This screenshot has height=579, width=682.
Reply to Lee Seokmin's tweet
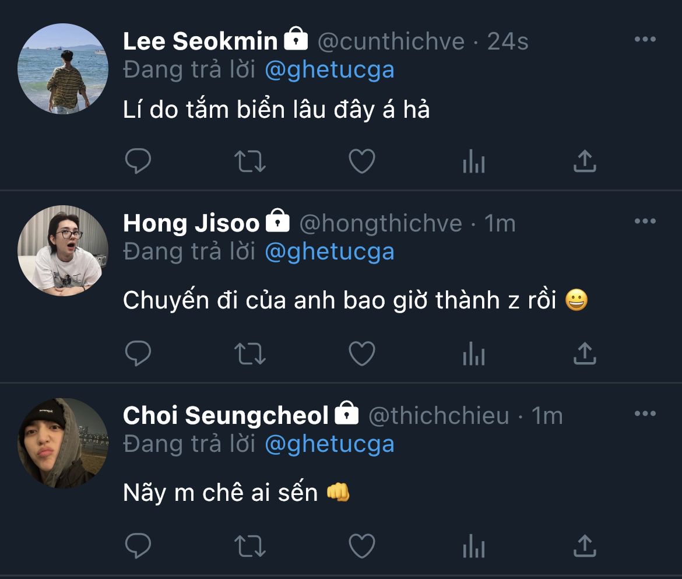pyautogui.click(x=138, y=162)
